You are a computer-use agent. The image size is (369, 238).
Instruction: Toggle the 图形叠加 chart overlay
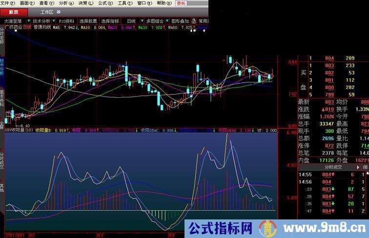point(180,22)
